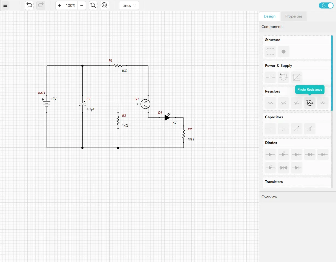336x262 pixels.
Task: Select the varicap diode, last Diodes icon
Action: click(297, 168)
